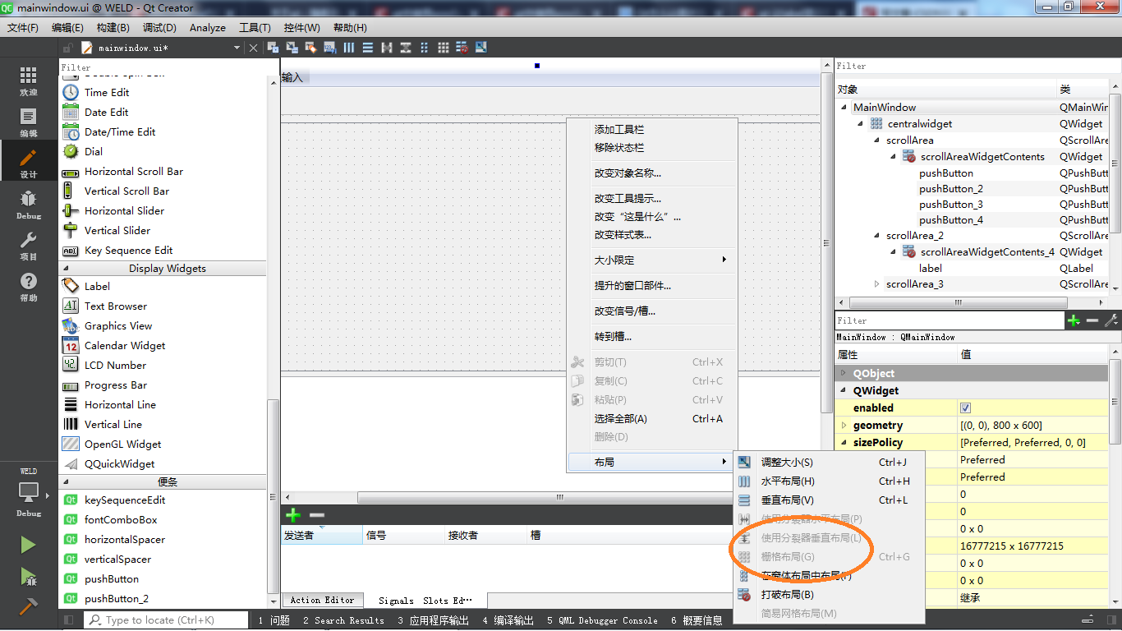Click the Type to locate search field

166,620
